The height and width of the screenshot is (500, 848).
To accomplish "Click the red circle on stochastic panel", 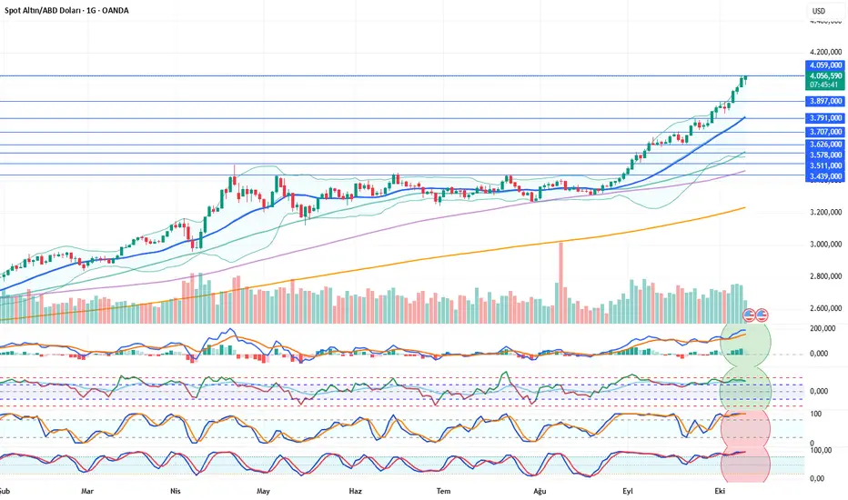I will (745, 427).
